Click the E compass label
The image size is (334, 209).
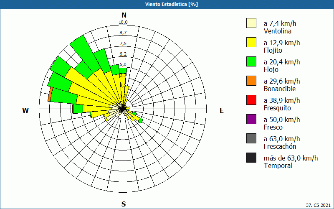click(x=222, y=110)
